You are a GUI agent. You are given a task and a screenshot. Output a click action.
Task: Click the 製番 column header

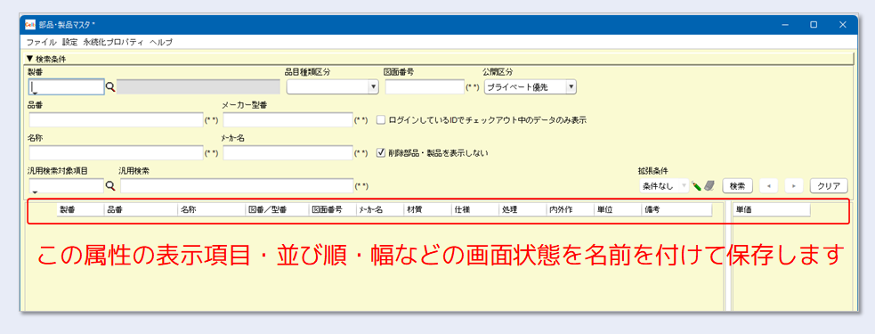pyautogui.click(x=80, y=209)
